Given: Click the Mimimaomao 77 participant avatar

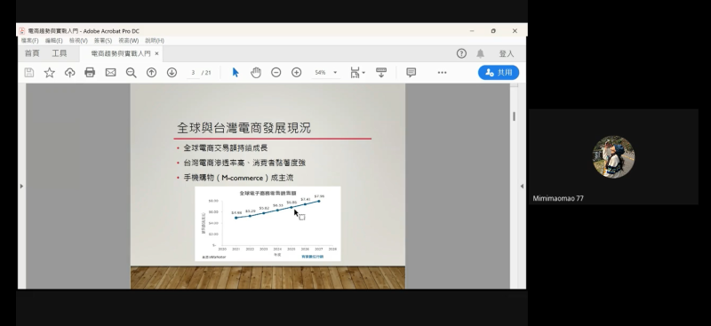Looking at the screenshot, I should pos(613,157).
